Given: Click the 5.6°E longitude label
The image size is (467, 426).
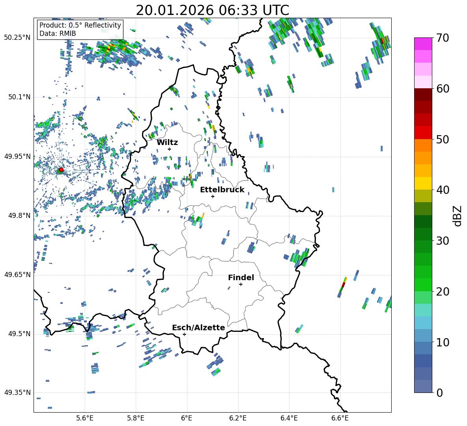Looking at the screenshot, I should (x=85, y=418).
